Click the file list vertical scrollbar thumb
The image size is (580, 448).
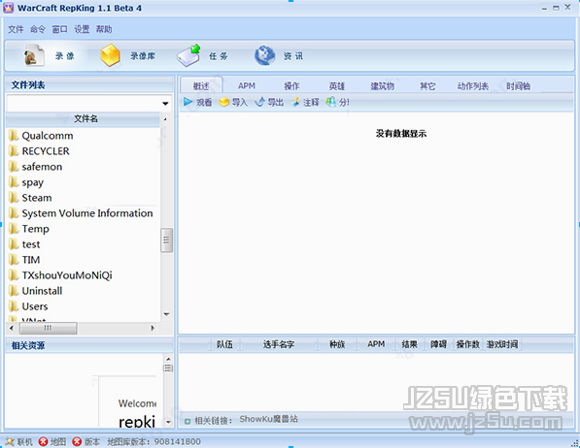tap(166, 240)
